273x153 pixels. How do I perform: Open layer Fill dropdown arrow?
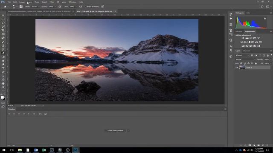(x=271, y=63)
